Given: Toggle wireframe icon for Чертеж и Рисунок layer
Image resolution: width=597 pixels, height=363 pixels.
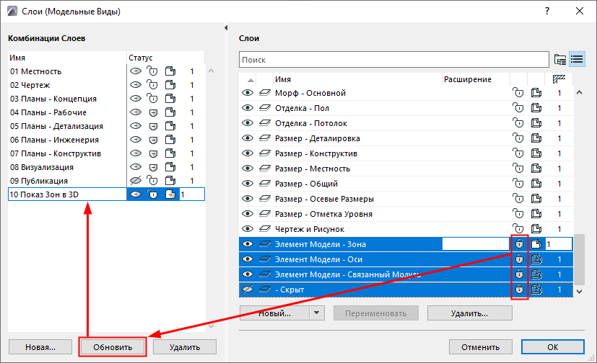Looking at the screenshot, I should 536,229.
